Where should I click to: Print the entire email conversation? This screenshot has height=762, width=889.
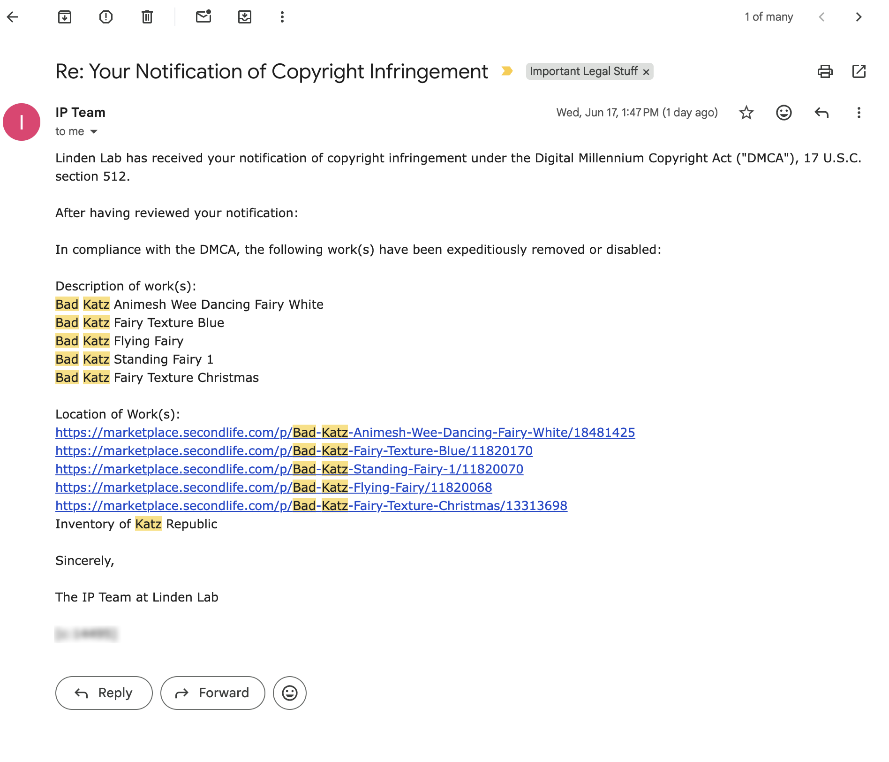(825, 71)
